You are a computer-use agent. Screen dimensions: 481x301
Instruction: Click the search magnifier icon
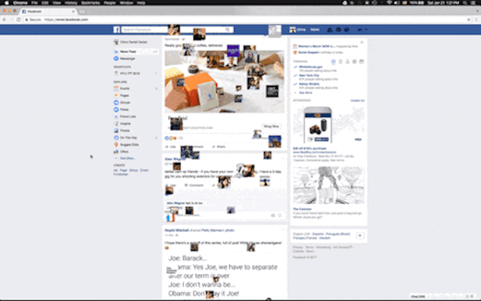[x=227, y=29]
